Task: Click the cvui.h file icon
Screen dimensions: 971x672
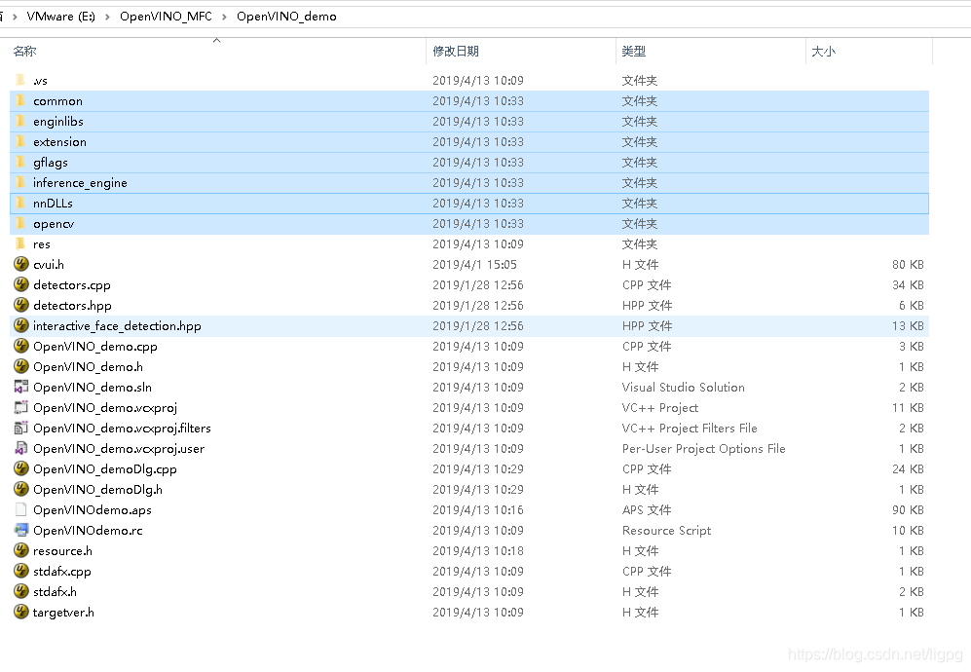Action: coord(21,264)
